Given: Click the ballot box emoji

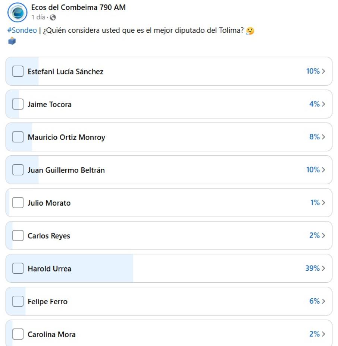Looking at the screenshot, I should pyautogui.click(x=12, y=41).
